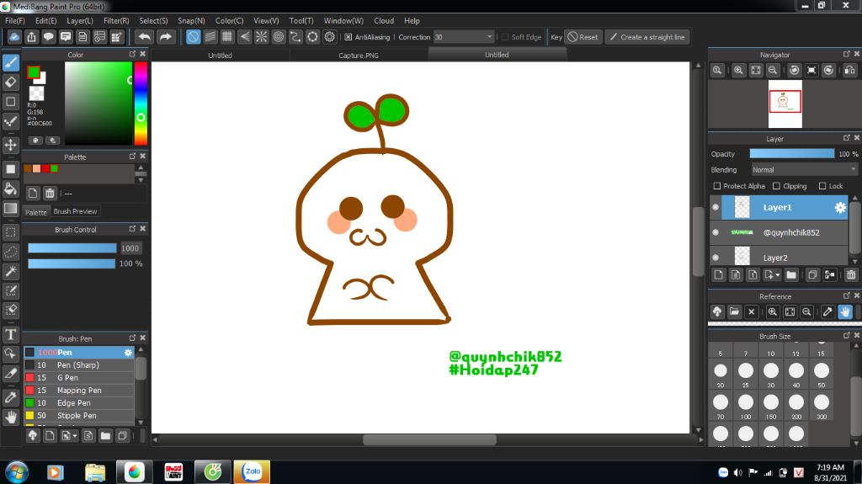The height and width of the screenshot is (484, 862).
Task: Click the Redo arrow
Action: (165, 37)
